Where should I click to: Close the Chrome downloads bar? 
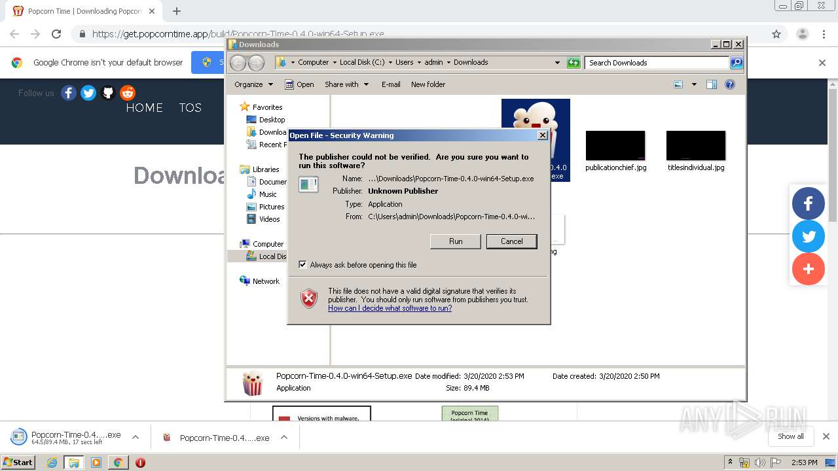pos(826,436)
